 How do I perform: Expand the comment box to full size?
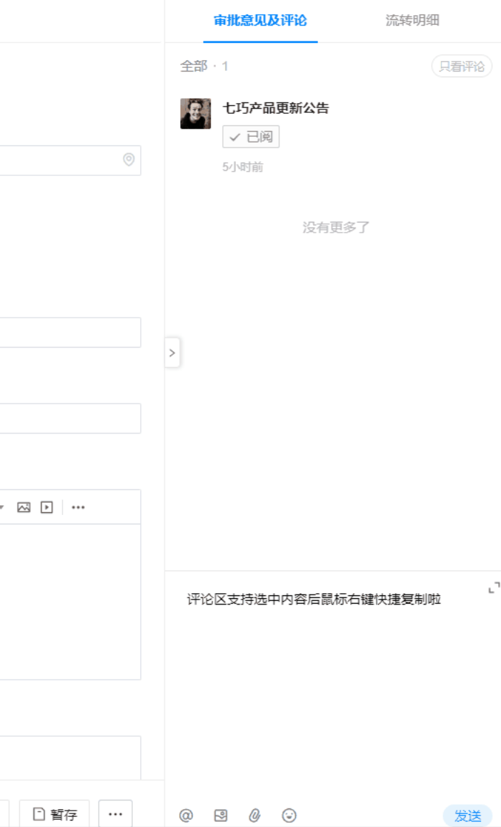pos(493,588)
